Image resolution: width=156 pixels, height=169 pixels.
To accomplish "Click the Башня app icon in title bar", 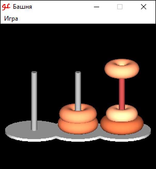I will click(x=6, y=7).
